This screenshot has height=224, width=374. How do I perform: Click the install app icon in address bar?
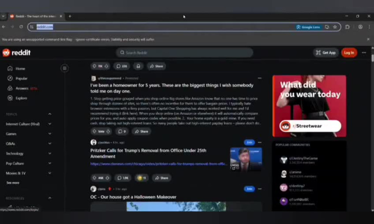click(327, 27)
